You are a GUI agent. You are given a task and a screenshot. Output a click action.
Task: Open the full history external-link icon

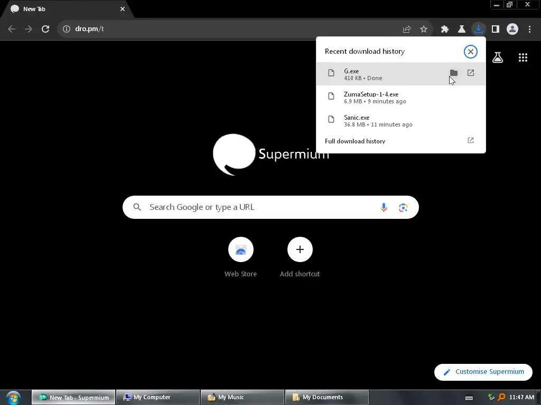471,140
